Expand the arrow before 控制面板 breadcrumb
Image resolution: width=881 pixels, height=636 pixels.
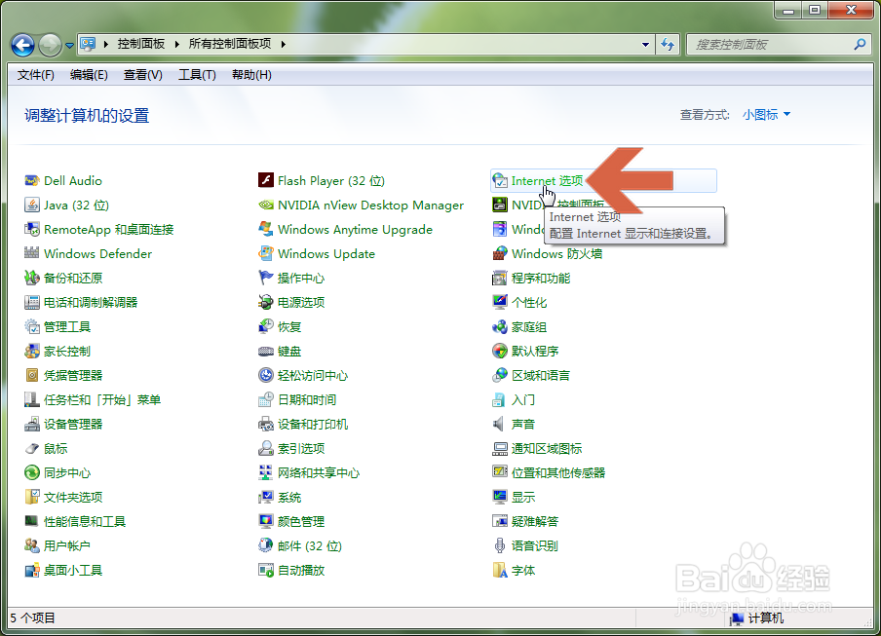coord(105,44)
